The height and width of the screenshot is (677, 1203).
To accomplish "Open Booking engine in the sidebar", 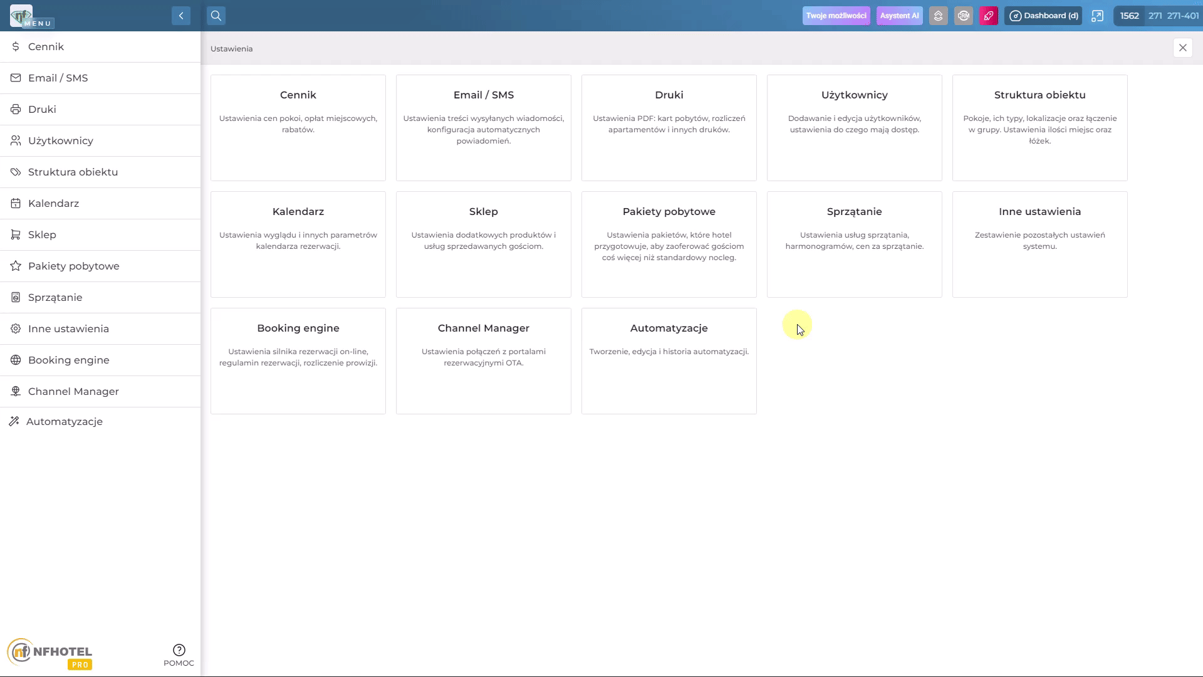I will point(100,360).
